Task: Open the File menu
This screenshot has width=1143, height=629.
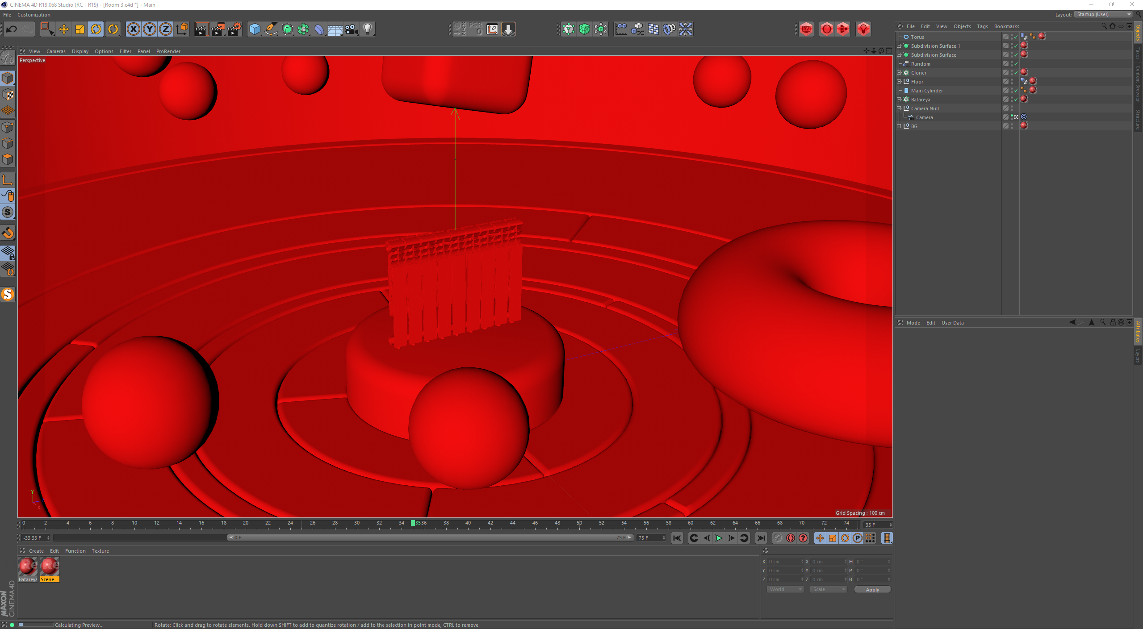Action: pyautogui.click(x=7, y=15)
